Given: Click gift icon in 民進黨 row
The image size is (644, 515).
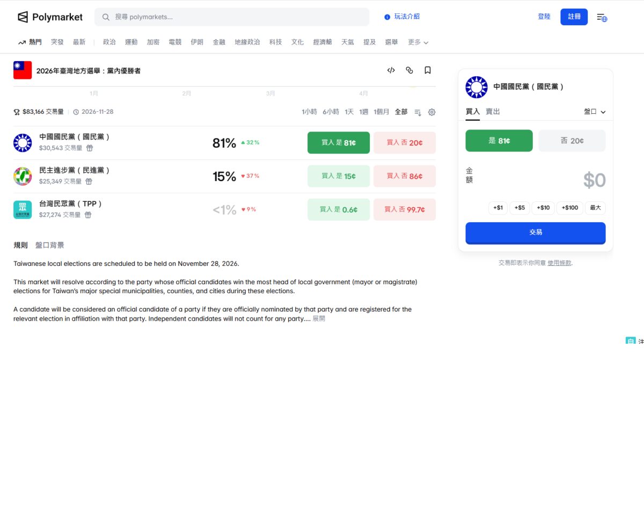Looking at the screenshot, I should (x=89, y=182).
